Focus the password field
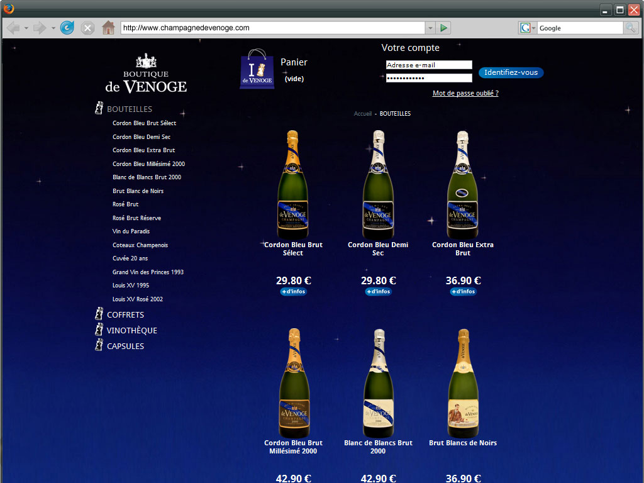The width and height of the screenshot is (644, 483). 429,78
